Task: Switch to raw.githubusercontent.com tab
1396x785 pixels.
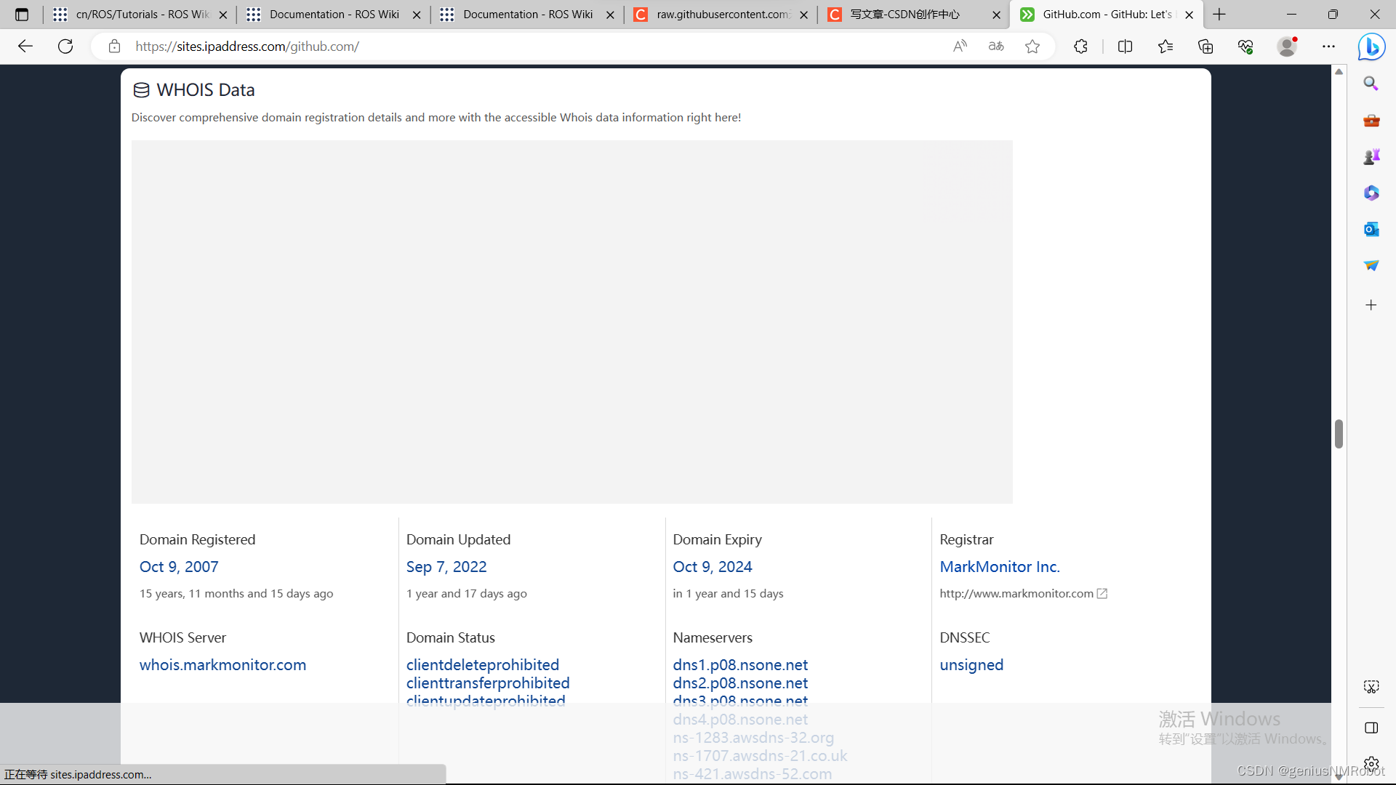Action: 721,15
